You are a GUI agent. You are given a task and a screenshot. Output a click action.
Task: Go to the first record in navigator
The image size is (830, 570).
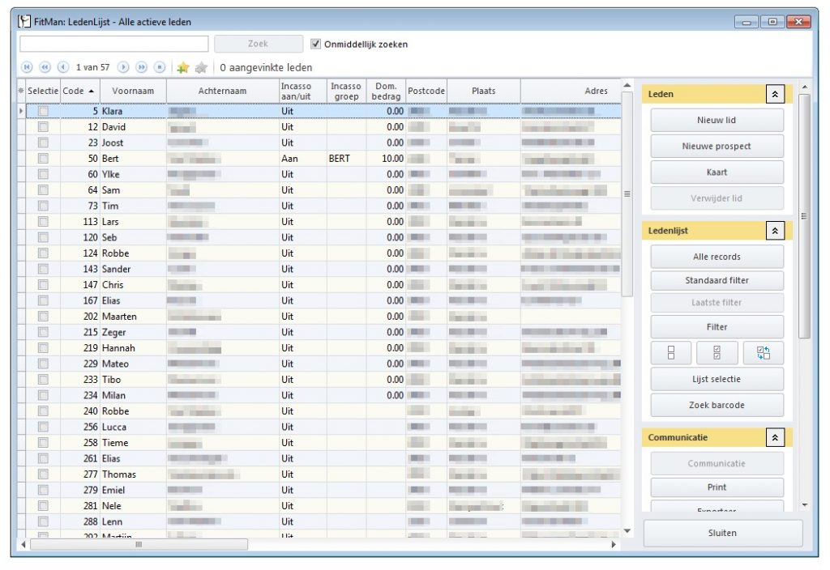(27, 67)
